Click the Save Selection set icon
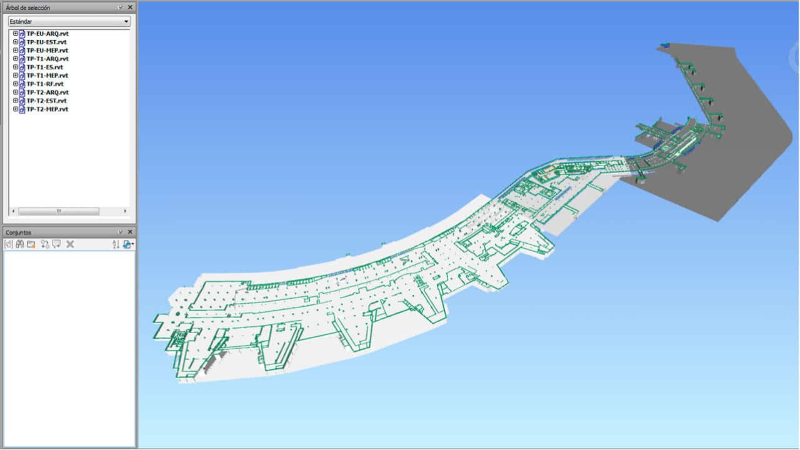The width and height of the screenshot is (800, 450). point(9,244)
